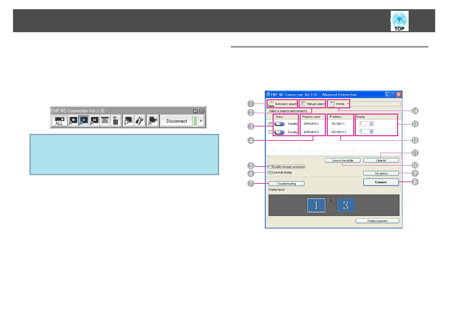Maximize the Advanced Connection window

(x=393, y=94)
